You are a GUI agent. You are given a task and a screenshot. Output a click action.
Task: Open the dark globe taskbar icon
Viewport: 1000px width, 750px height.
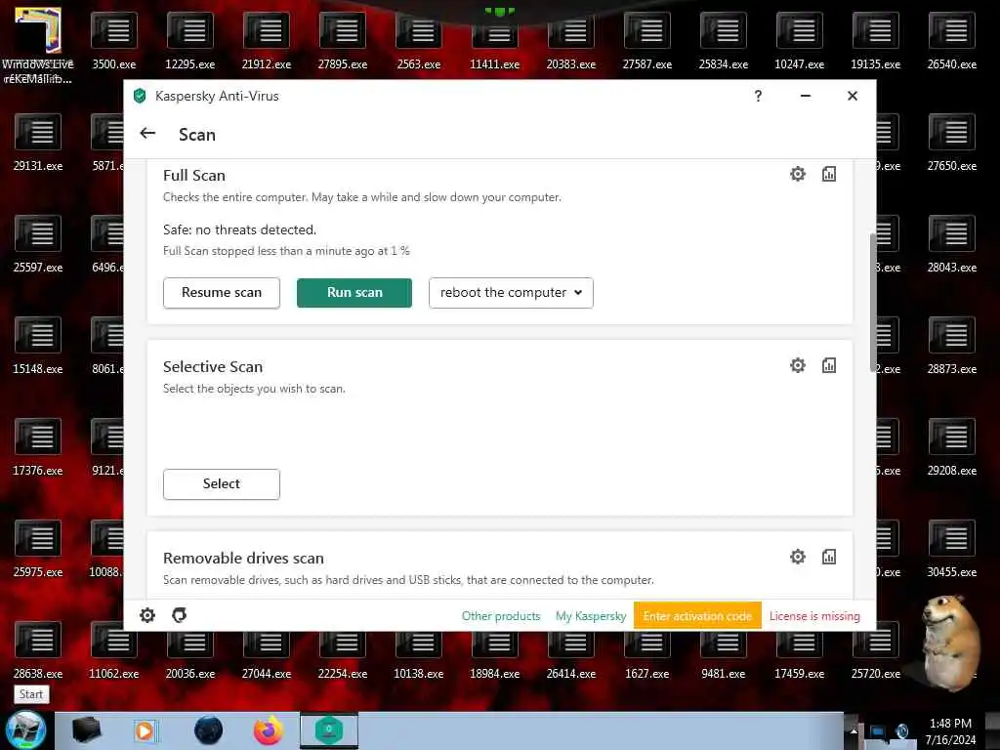[x=208, y=730]
